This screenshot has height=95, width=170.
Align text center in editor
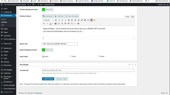75,20
